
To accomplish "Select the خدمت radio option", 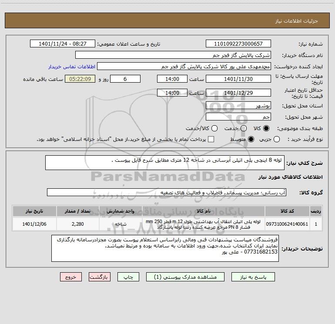I will pyautogui.click(x=244, y=128).
